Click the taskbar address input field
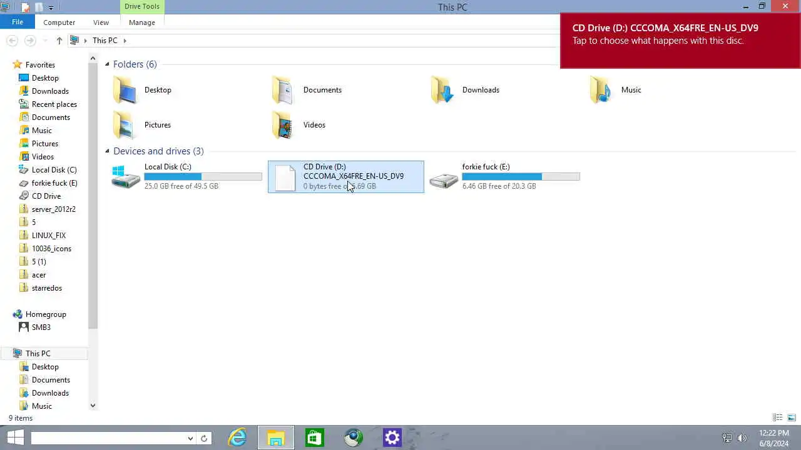 108,438
